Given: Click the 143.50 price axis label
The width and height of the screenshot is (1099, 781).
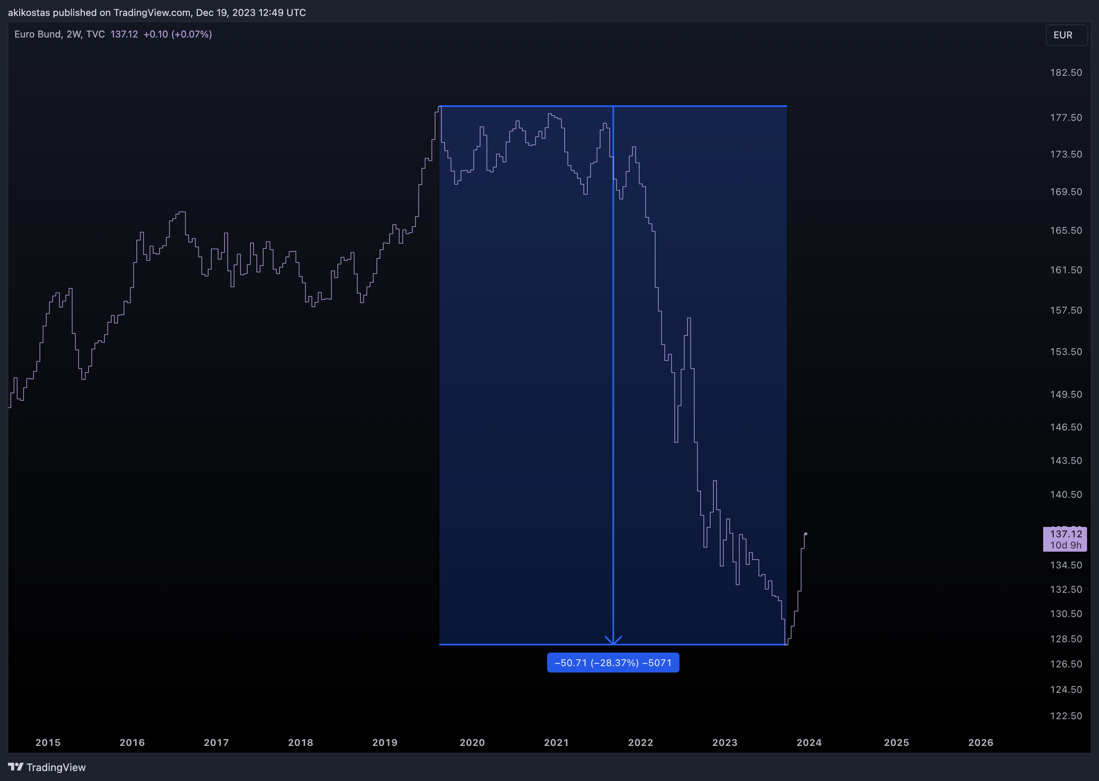Looking at the screenshot, I should point(1066,461).
